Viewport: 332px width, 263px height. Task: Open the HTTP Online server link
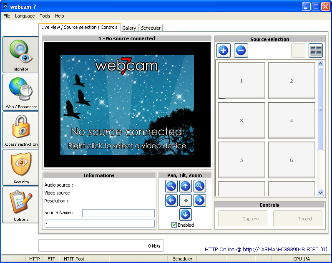point(266,250)
